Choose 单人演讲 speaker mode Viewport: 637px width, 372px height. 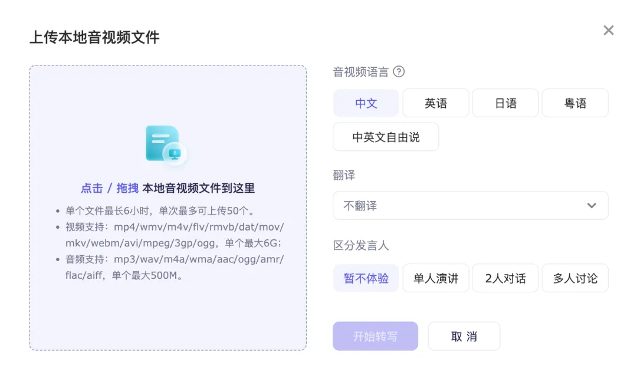(x=436, y=278)
